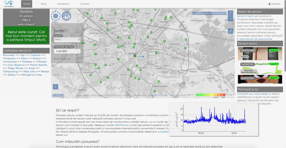The image size is (286, 148).
Task: Click the red legend color swatch
Action: coord(224,95)
